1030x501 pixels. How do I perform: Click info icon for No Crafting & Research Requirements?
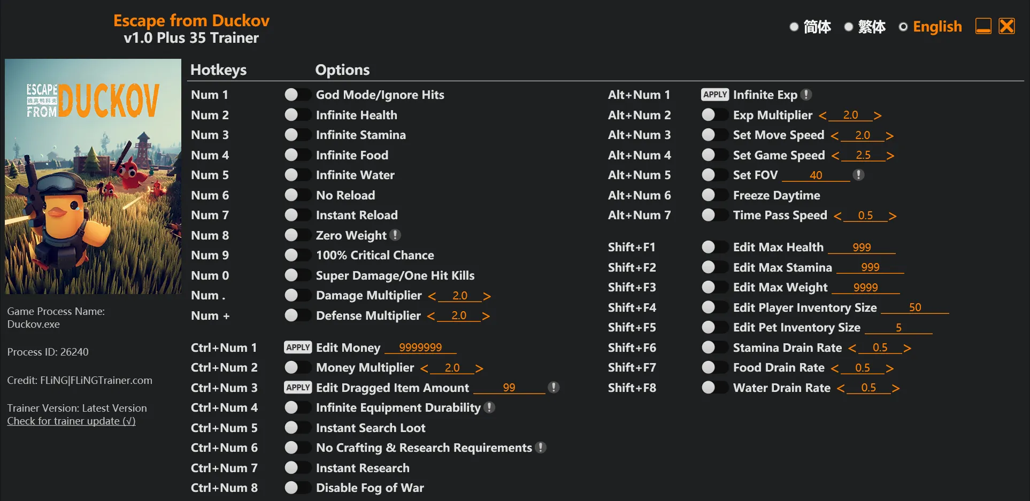(541, 448)
